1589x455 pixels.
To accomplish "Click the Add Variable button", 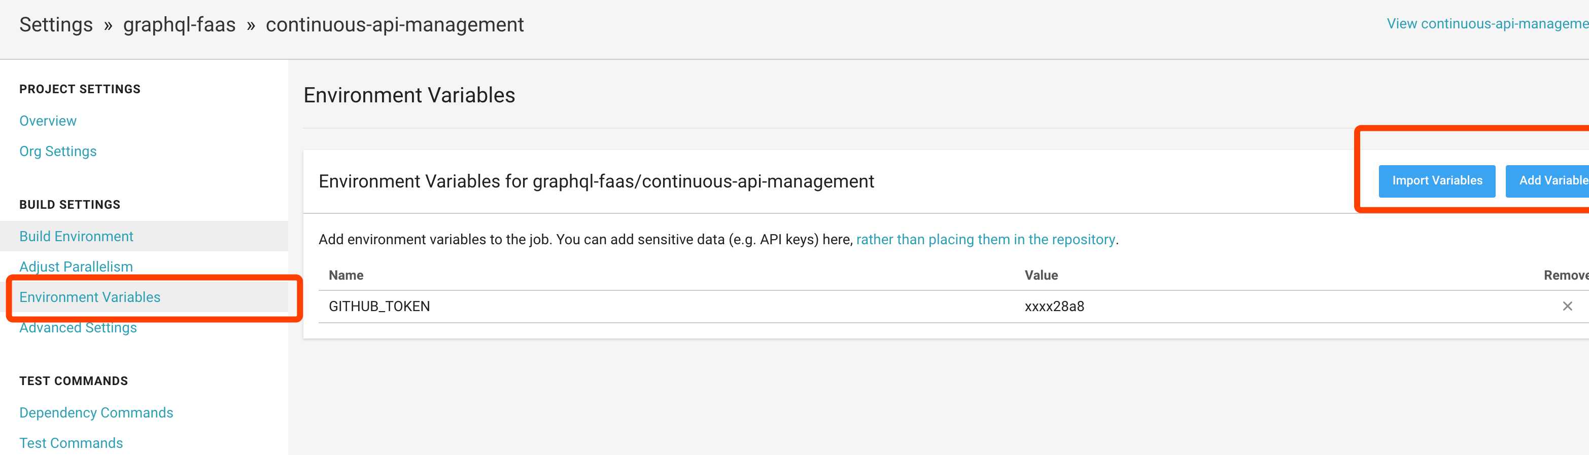I will pyautogui.click(x=1547, y=181).
